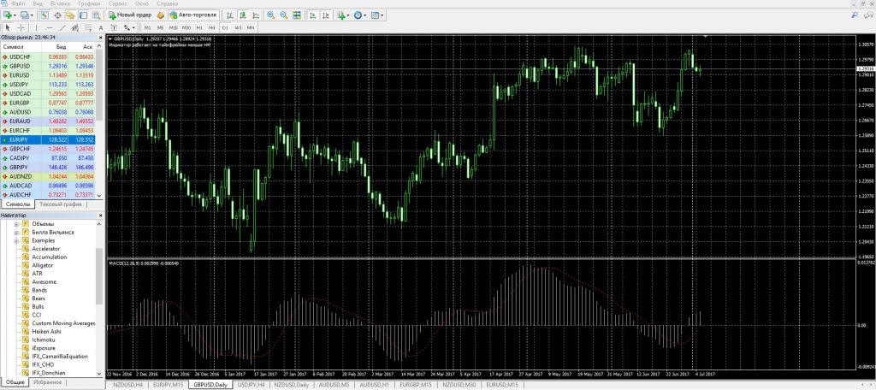
Task: Open the Вставка menu
Action: [60, 4]
